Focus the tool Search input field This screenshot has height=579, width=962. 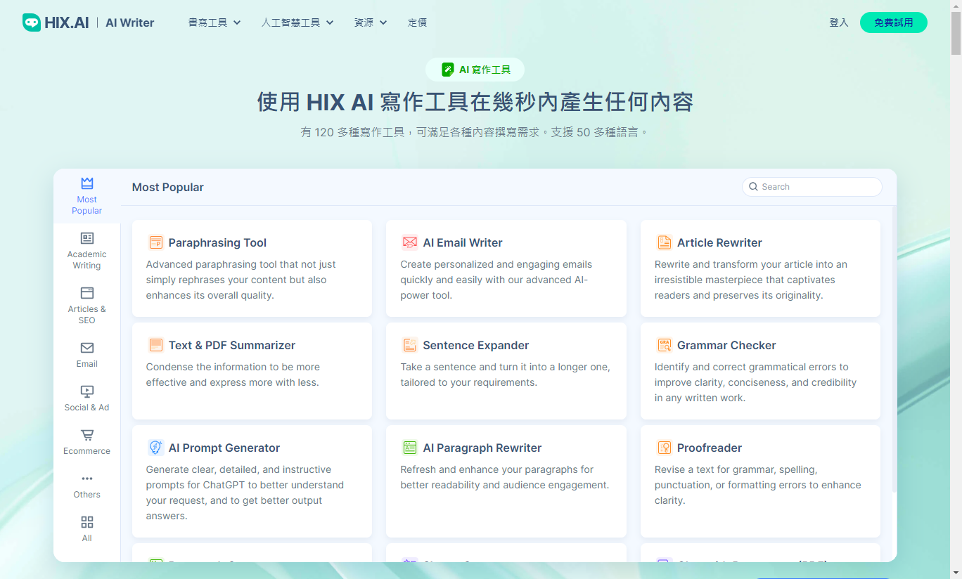(812, 187)
